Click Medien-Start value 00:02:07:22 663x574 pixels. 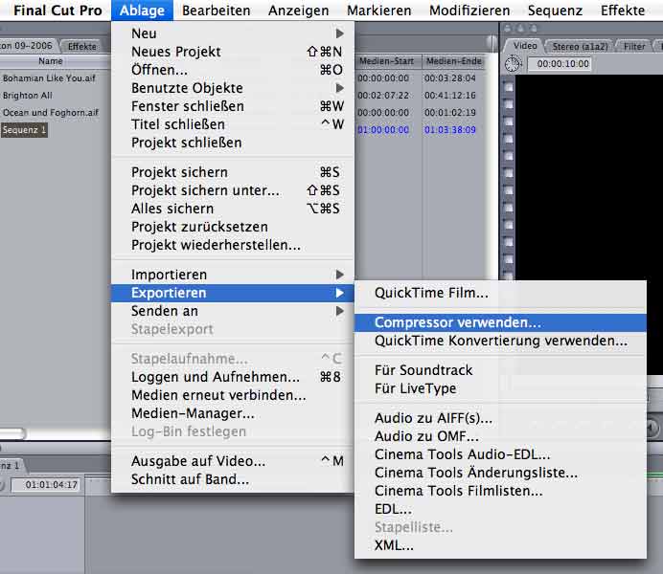click(383, 96)
